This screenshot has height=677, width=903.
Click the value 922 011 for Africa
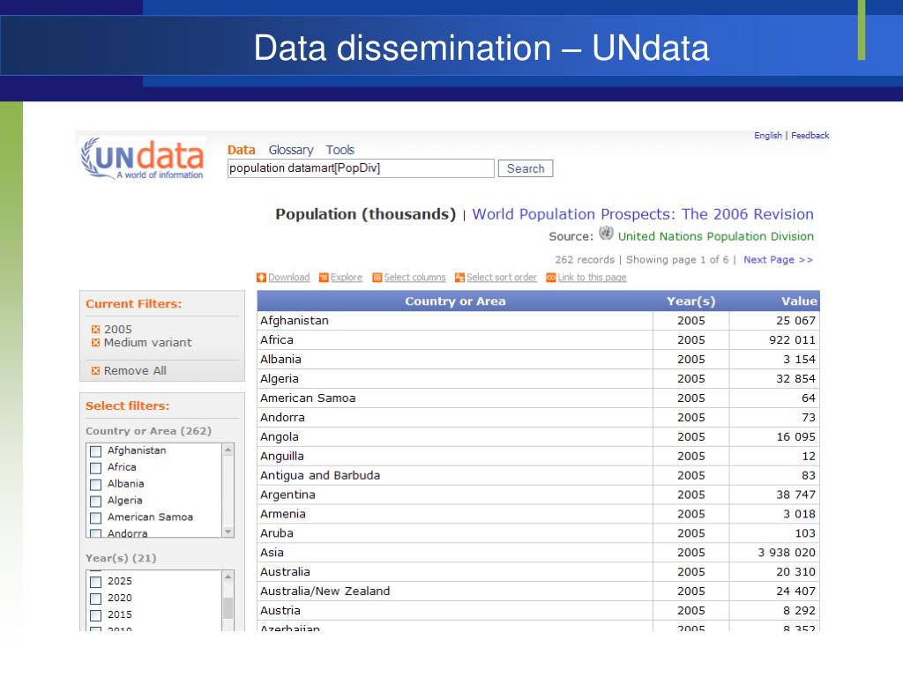point(793,340)
